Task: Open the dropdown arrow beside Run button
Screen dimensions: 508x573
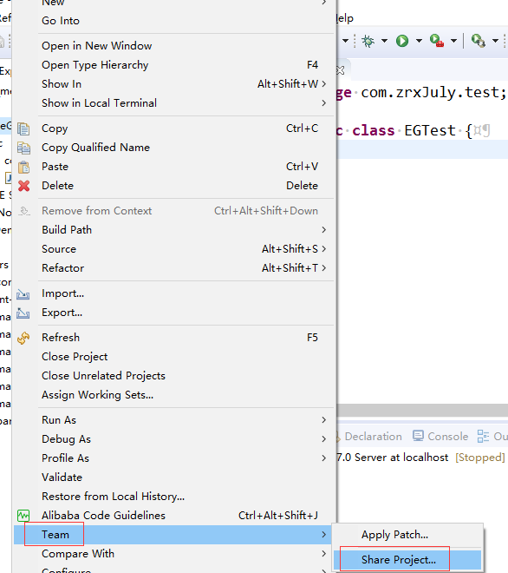Action: (419, 41)
